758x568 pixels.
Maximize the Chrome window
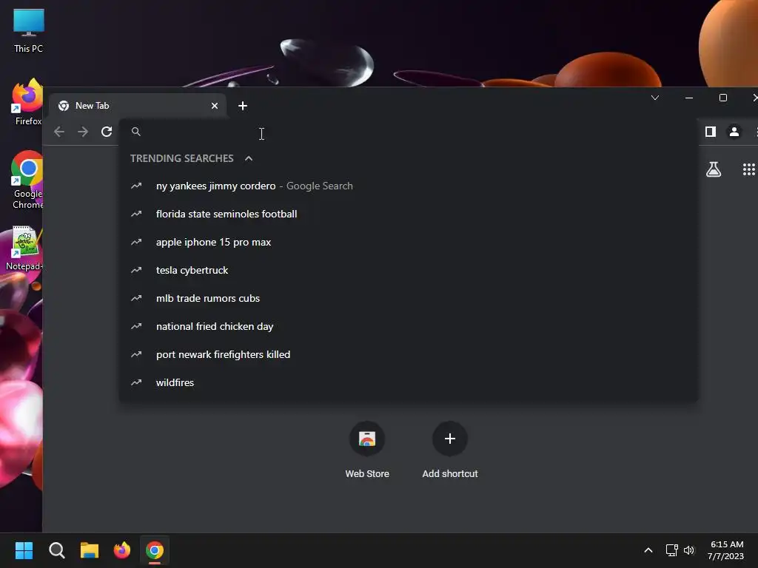(x=723, y=98)
